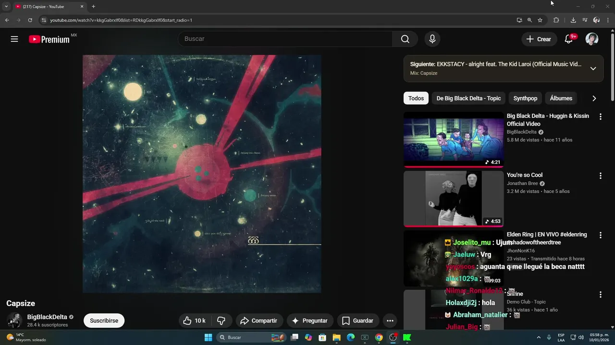Click the Crear button
Viewport: 615px width, 345px height.
[x=539, y=39]
